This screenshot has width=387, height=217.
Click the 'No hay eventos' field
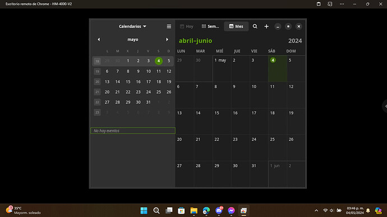pos(133,131)
